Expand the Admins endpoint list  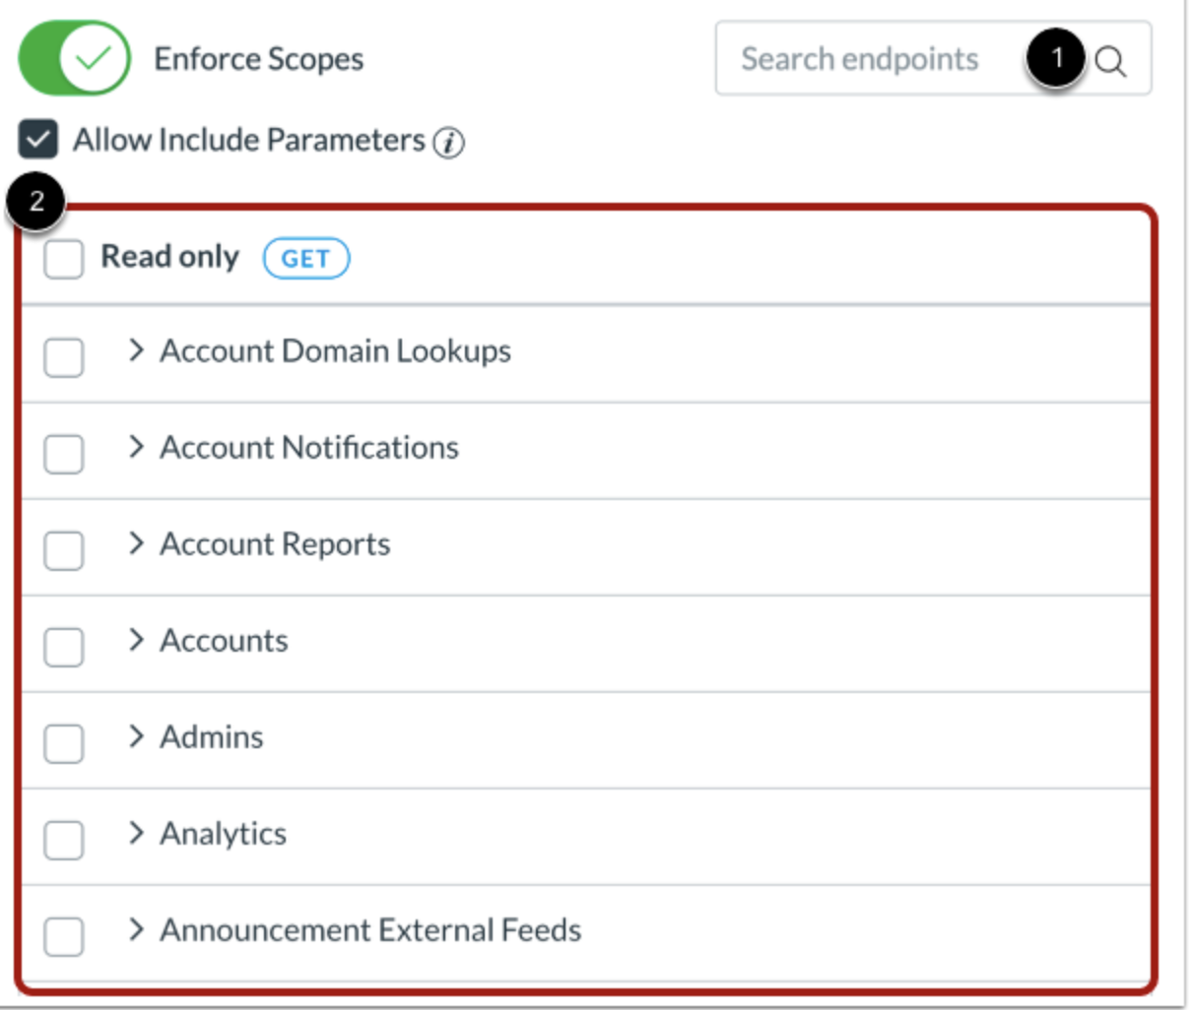[135, 736]
